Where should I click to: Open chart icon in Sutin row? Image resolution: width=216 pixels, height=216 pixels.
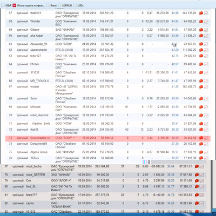[206, 98]
